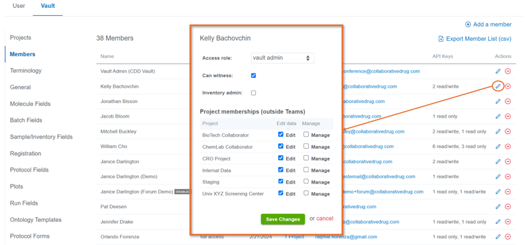530x245 pixels.
Task: Click Export Member List (csv)
Action: click(x=474, y=39)
